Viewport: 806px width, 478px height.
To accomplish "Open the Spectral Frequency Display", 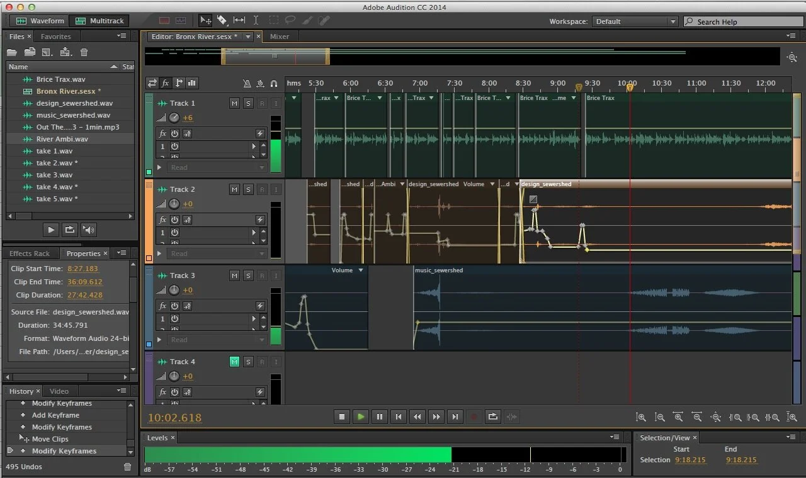I will [164, 21].
